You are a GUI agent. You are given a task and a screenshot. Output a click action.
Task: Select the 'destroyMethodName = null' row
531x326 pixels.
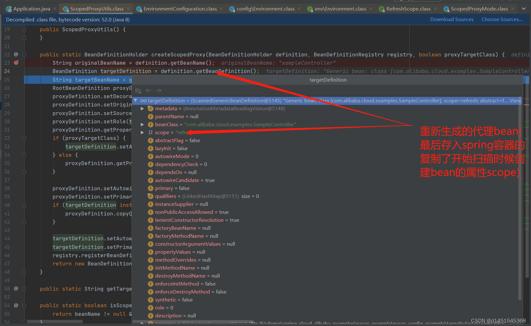click(x=325, y=276)
